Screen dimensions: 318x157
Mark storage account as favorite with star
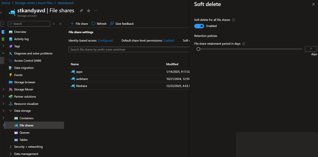[89, 10]
